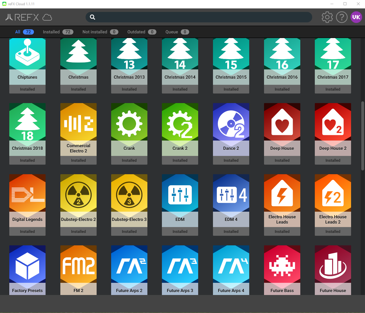Click the Dubstep-Electro 3 name label
This screenshot has height=313, width=365.
[x=129, y=220]
